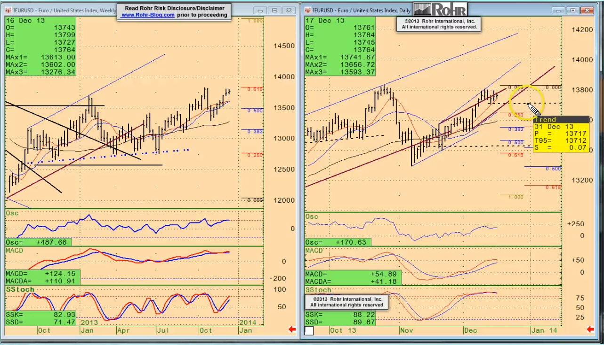Click the 0.618 Fibonacci label in weekly chart
The height and width of the screenshot is (345, 604).
coord(255,89)
